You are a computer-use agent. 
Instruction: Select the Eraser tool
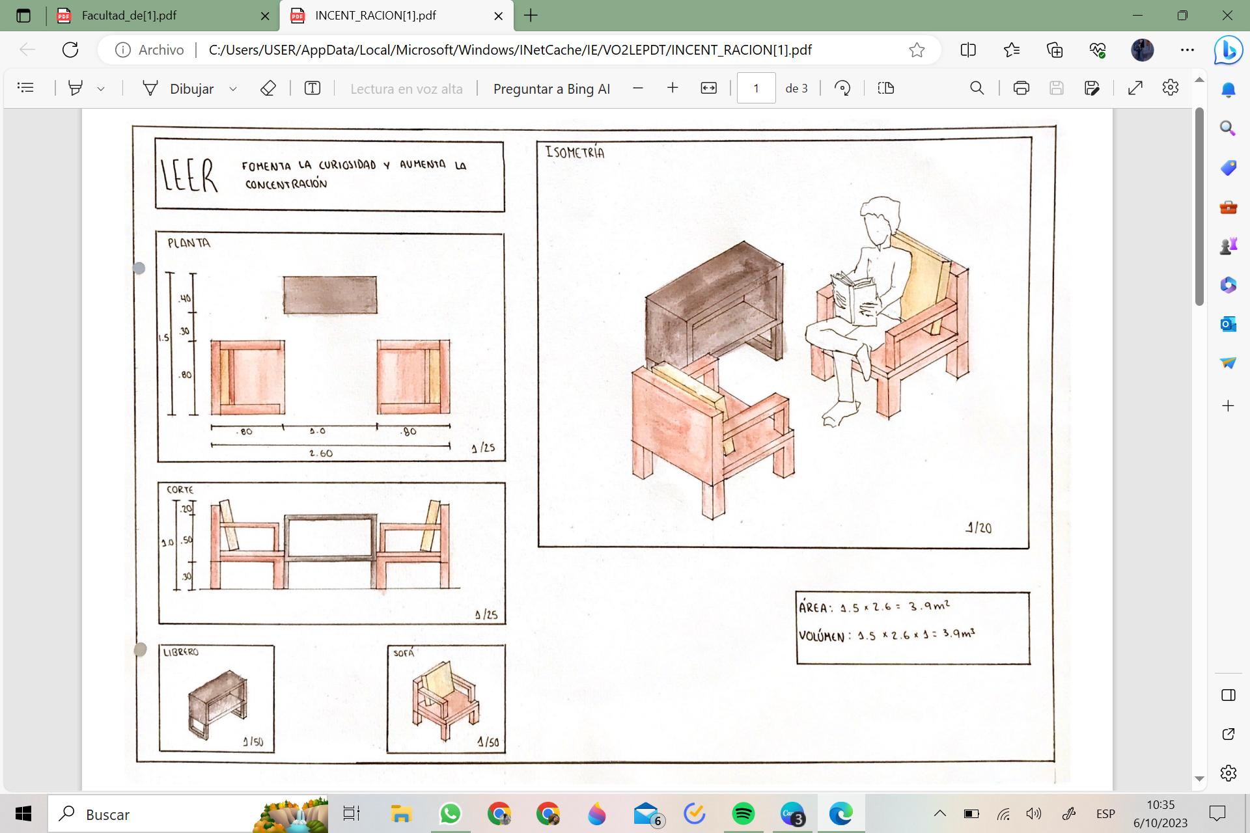click(x=268, y=88)
